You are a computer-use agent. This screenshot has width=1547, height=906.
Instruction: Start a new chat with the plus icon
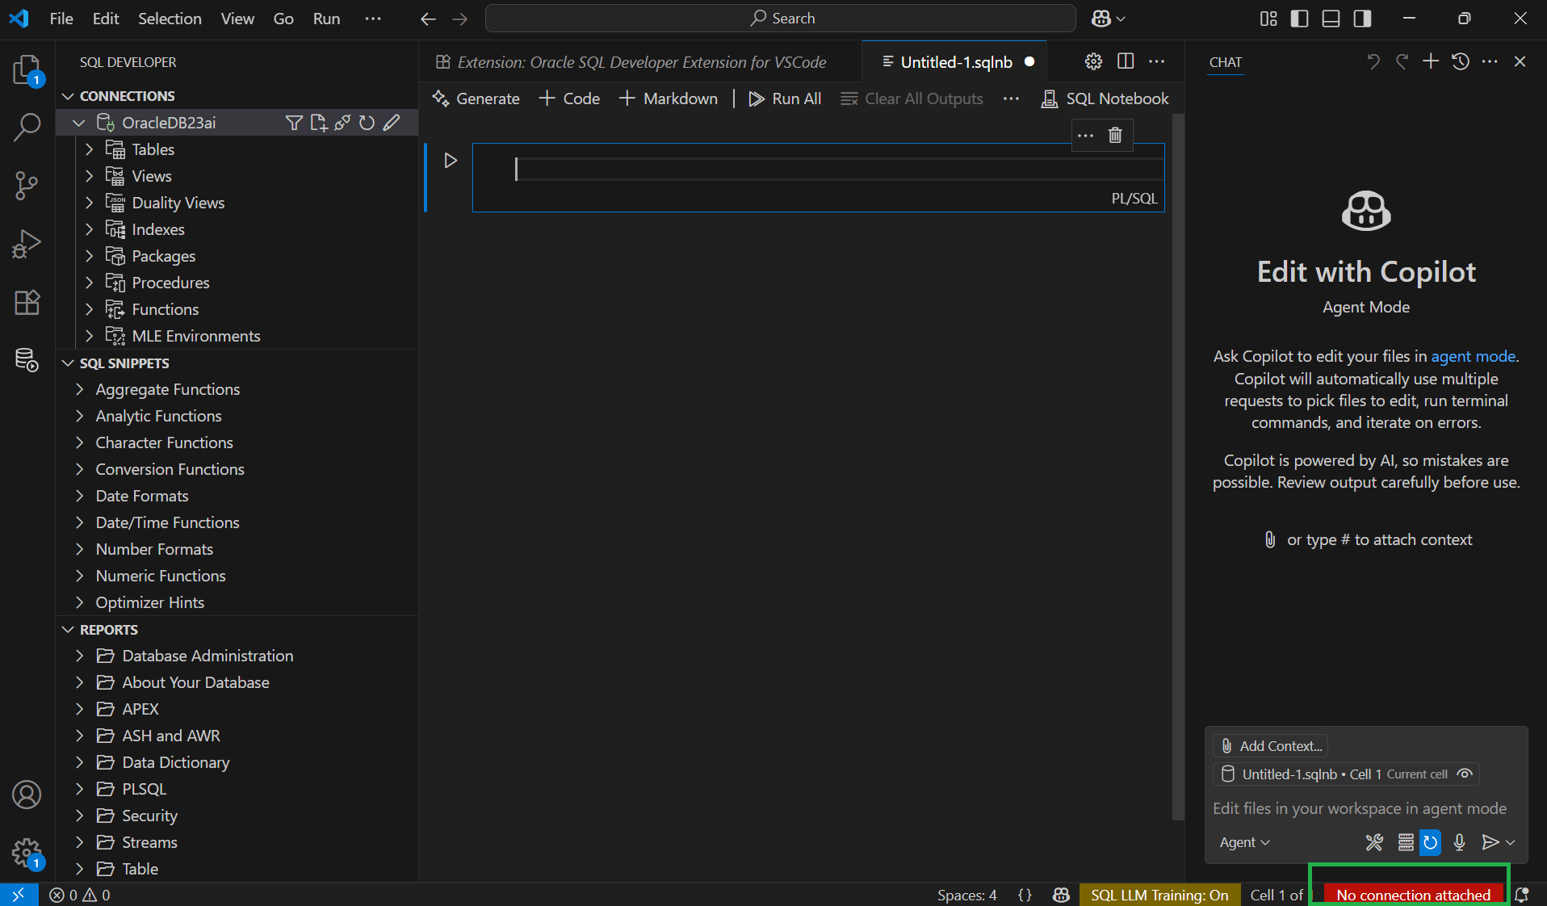tap(1431, 61)
